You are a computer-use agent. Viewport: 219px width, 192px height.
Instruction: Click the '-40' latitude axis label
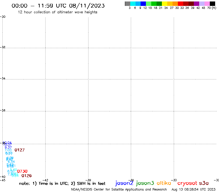pyautogui.click(x=3, y=177)
